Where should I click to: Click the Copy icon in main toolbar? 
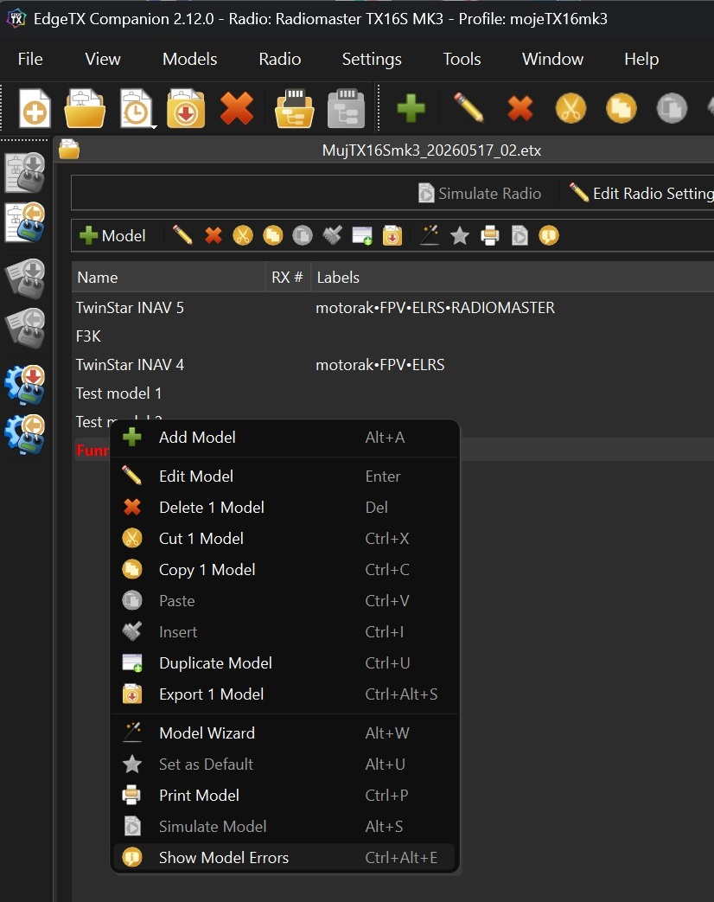621,107
